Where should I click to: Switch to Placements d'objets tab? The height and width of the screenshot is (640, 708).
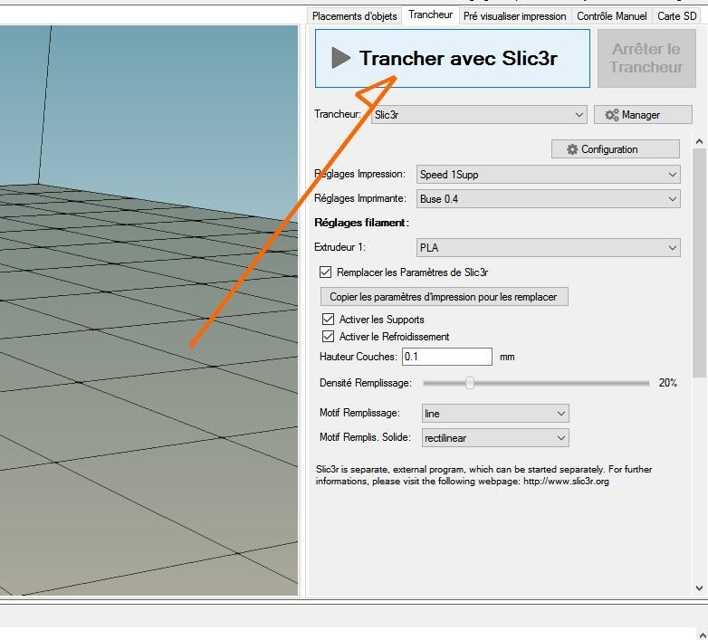pyautogui.click(x=354, y=16)
